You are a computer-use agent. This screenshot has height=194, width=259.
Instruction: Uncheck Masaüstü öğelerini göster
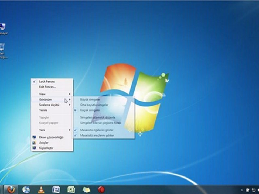(104, 130)
